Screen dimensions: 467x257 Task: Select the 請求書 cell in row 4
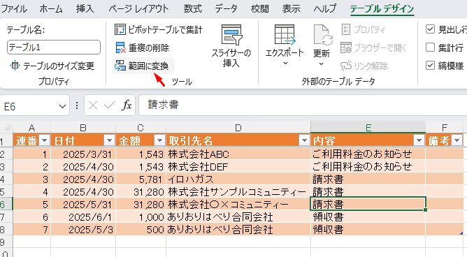pos(368,179)
